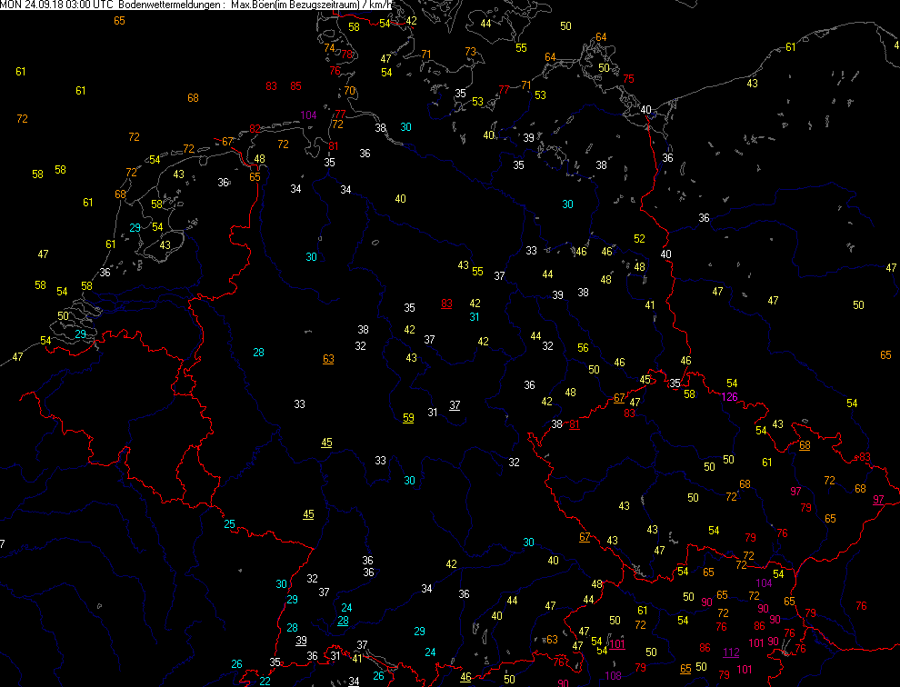The height and width of the screenshot is (687, 900).
Task: Click the underlined orange 68 value
Action: (805, 445)
